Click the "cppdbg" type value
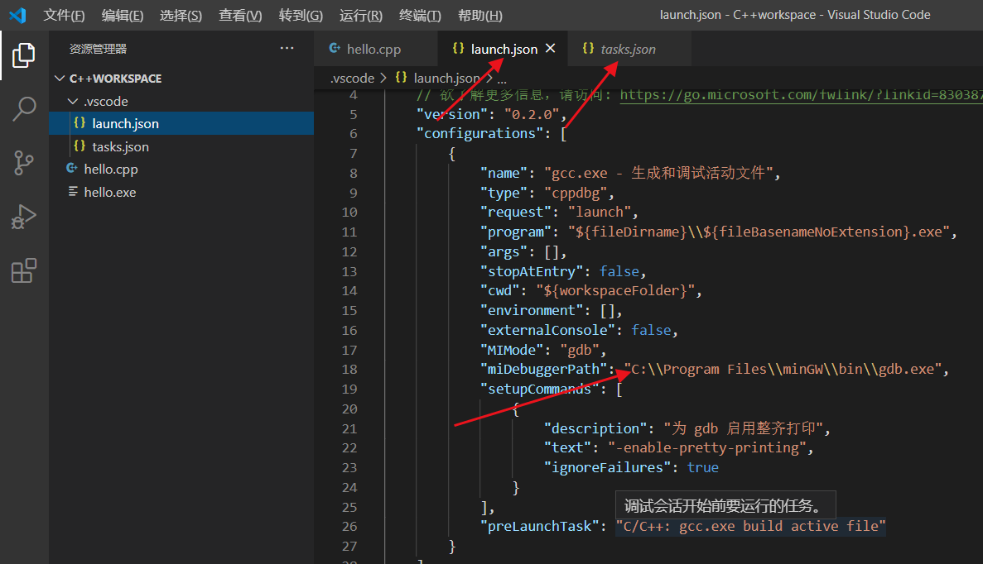This screenshot has width=983, height=564. (576, 192)
